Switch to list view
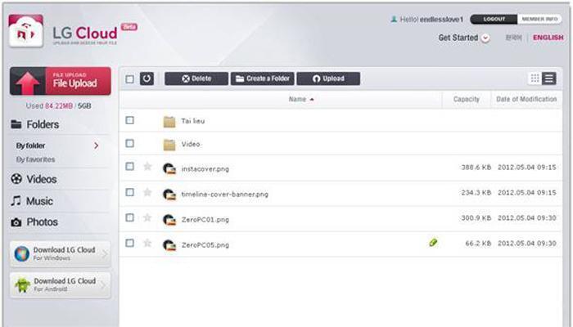Screen dimensions: 573x327 (x=549, y=78)
